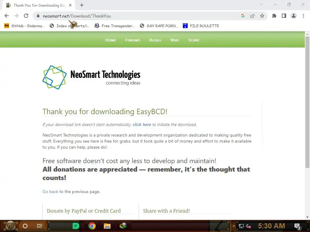The image size is (310, 232).
Task: Open the Index of bookmark
Action: coord(70,26)
